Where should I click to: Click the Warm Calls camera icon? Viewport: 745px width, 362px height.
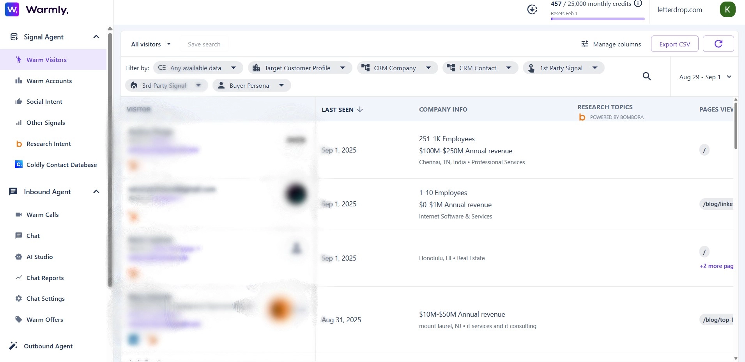pyautogui.click(x=18, y=215)
